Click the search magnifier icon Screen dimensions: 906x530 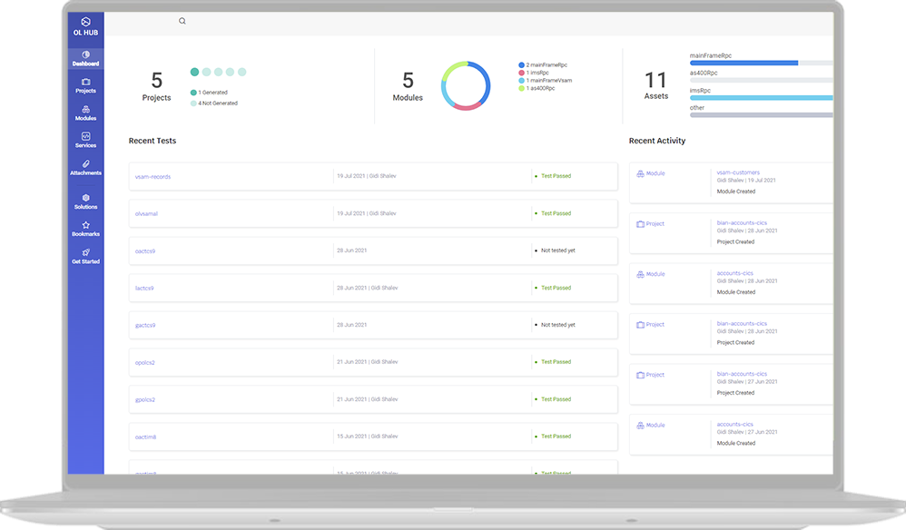(182, 20)
